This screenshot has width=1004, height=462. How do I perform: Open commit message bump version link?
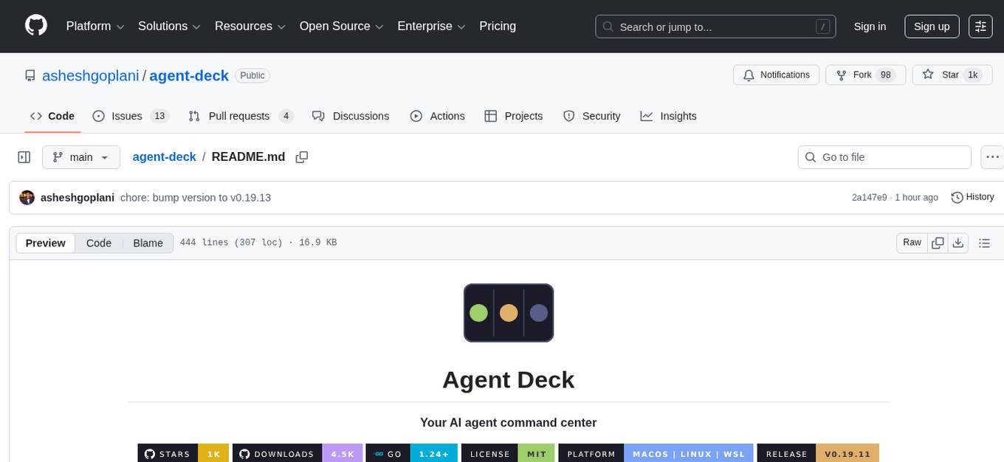196,197
